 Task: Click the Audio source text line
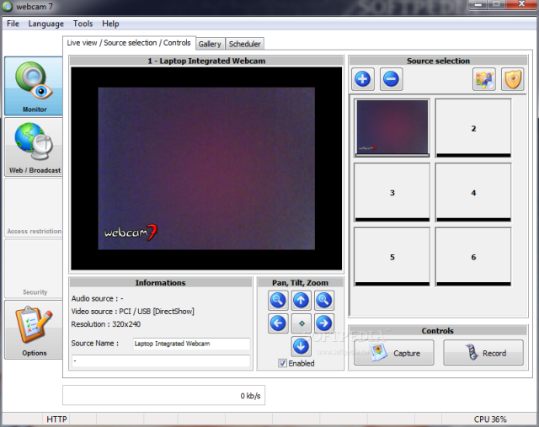click(98, 298)
